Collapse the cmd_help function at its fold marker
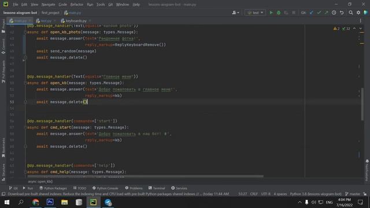 click(x=25, y=172)
